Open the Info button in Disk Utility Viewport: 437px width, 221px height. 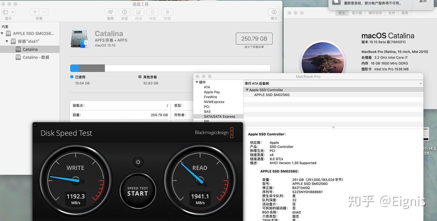[x=274, y=12]
